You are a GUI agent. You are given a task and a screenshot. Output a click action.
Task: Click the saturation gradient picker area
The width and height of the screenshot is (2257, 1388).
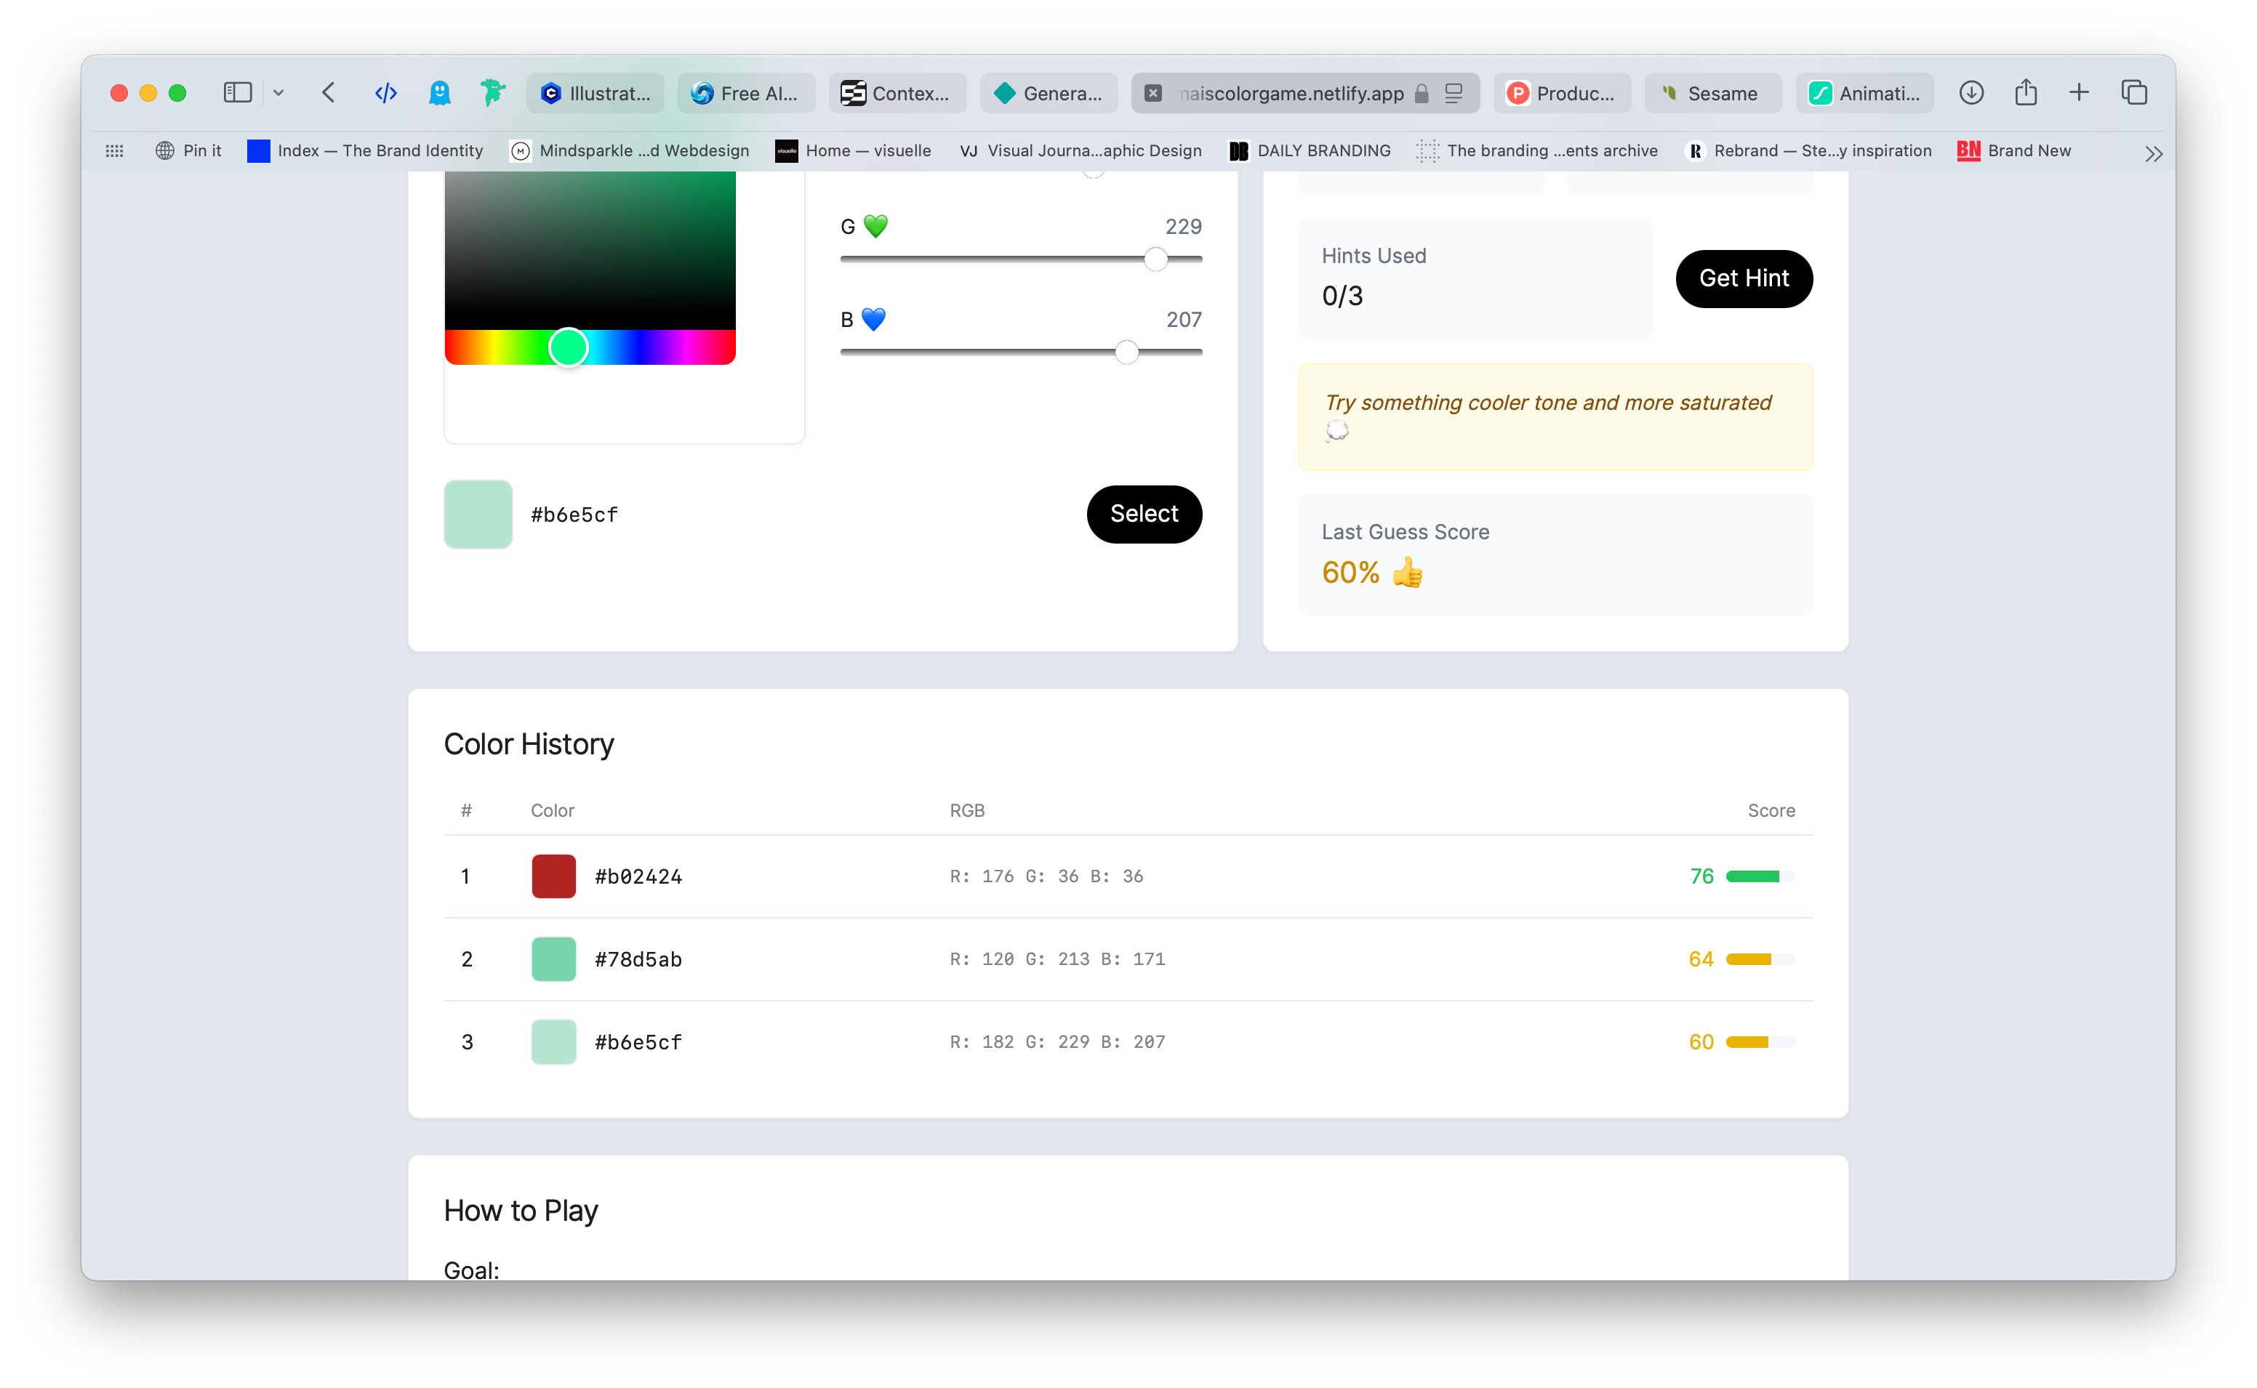click(x=590, y=250)
